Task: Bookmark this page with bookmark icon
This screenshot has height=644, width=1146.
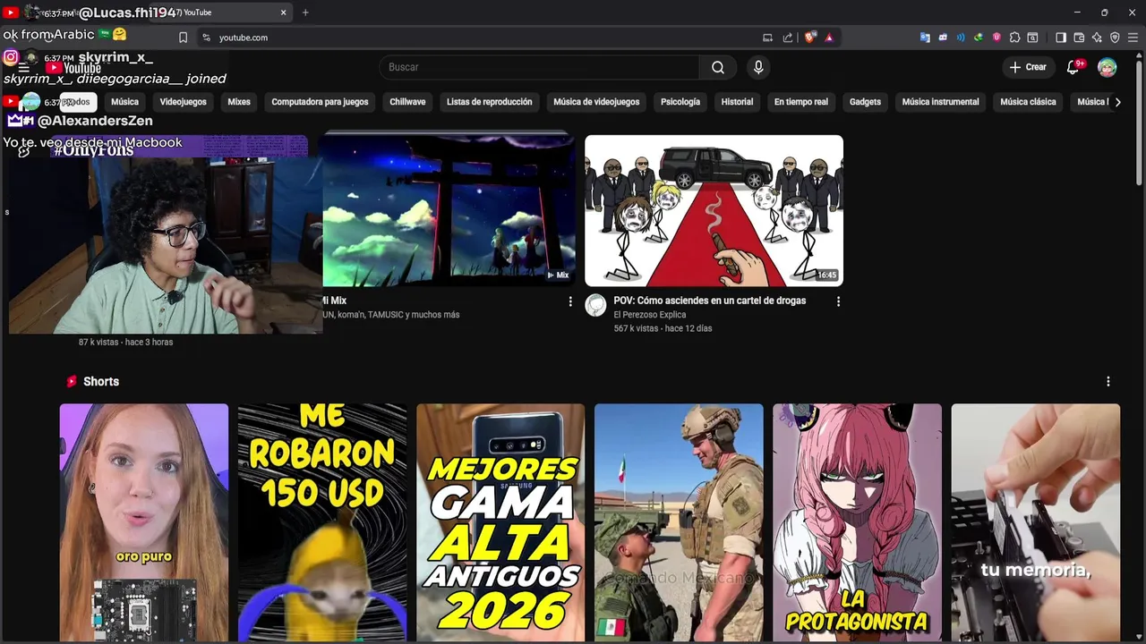Action: (x=183, y=38)
